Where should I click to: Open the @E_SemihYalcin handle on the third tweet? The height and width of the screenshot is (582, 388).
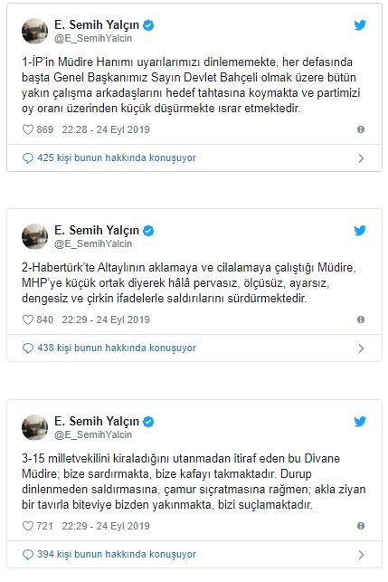[93, 434]
